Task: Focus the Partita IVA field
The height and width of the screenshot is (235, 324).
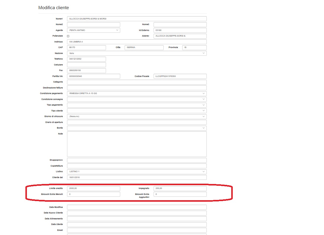Action: point(93,76)
